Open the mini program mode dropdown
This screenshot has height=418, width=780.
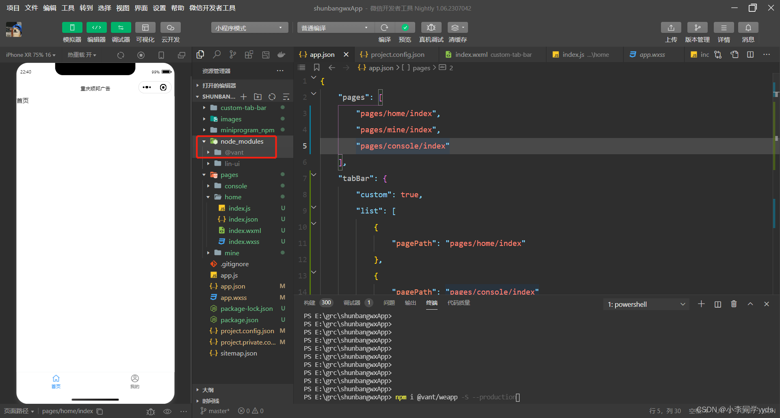[249, 28]
